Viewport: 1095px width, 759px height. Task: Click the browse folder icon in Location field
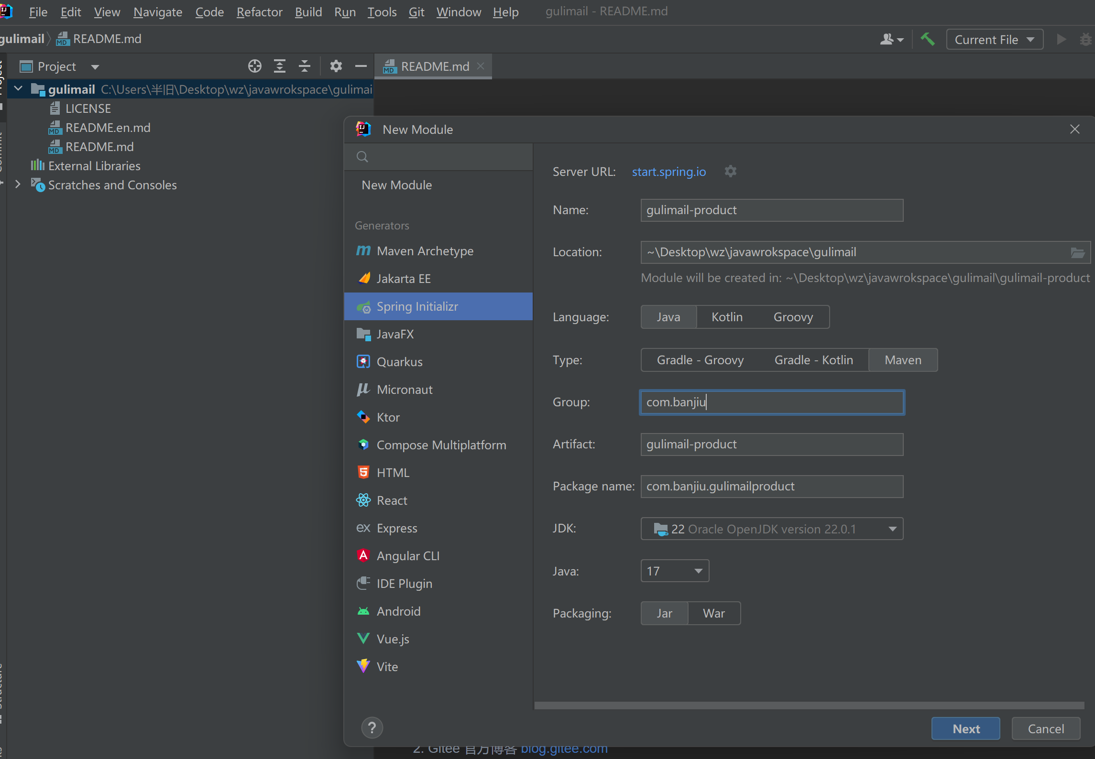click(1077, 252)
